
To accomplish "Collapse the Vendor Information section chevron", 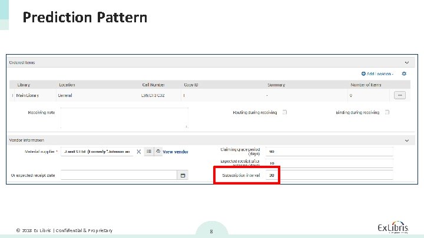I will [x=407, y=140].
